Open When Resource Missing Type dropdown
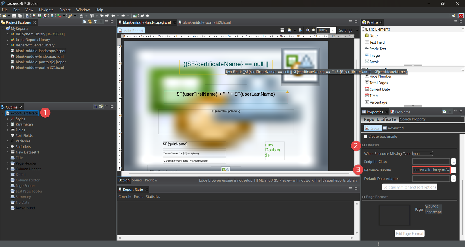This screenshot has height=247, width=465. 423,154
